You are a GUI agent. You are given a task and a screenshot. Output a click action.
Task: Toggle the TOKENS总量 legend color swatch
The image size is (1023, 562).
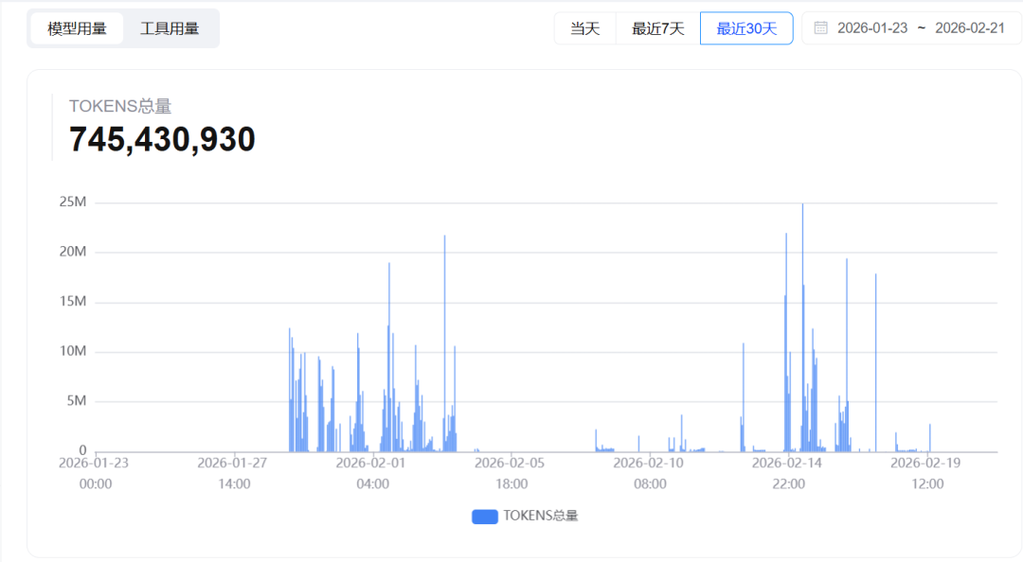click(485, 517)
